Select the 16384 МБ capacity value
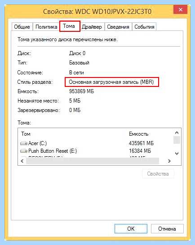The width and height of the screenshot is (195, 245). tap(140, 151)
